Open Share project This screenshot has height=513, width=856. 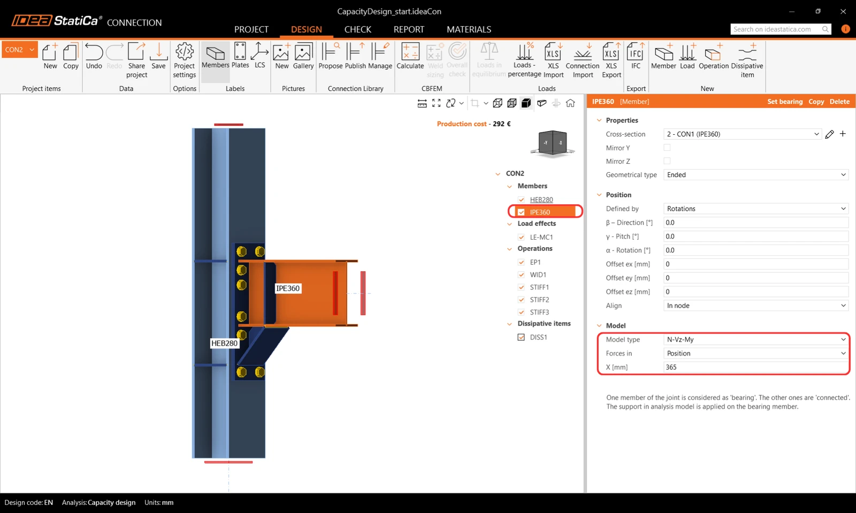tap(136, 60)
